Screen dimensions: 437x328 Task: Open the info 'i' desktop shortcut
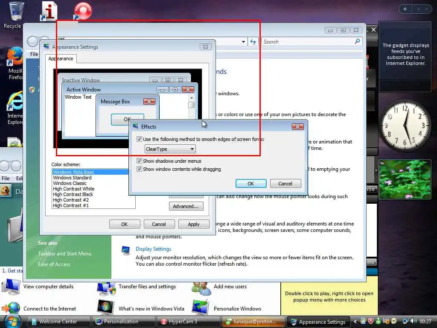(x=49, y=11)
